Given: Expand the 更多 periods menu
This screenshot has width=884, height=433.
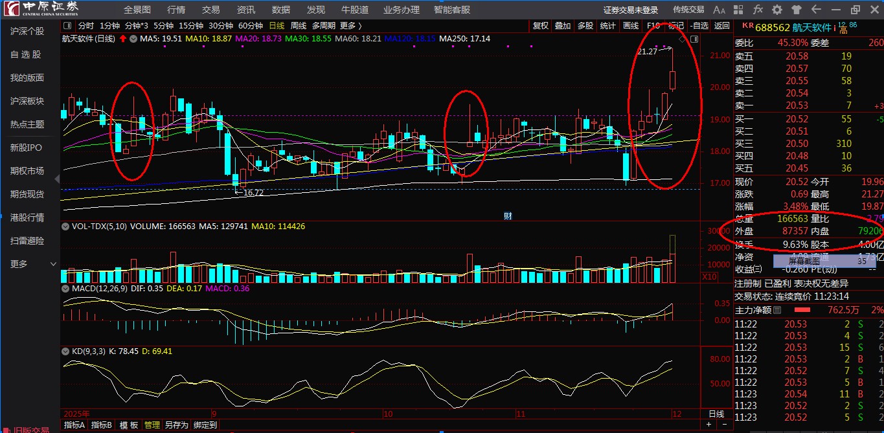Looking at the screenshot, I should (x=350, y=26).
